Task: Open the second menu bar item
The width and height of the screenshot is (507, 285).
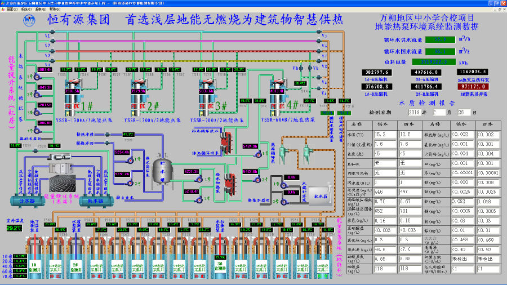Action: [25, 10]
